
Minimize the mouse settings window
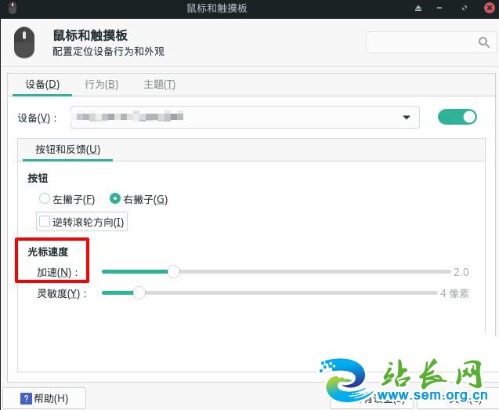coord(440,8)
